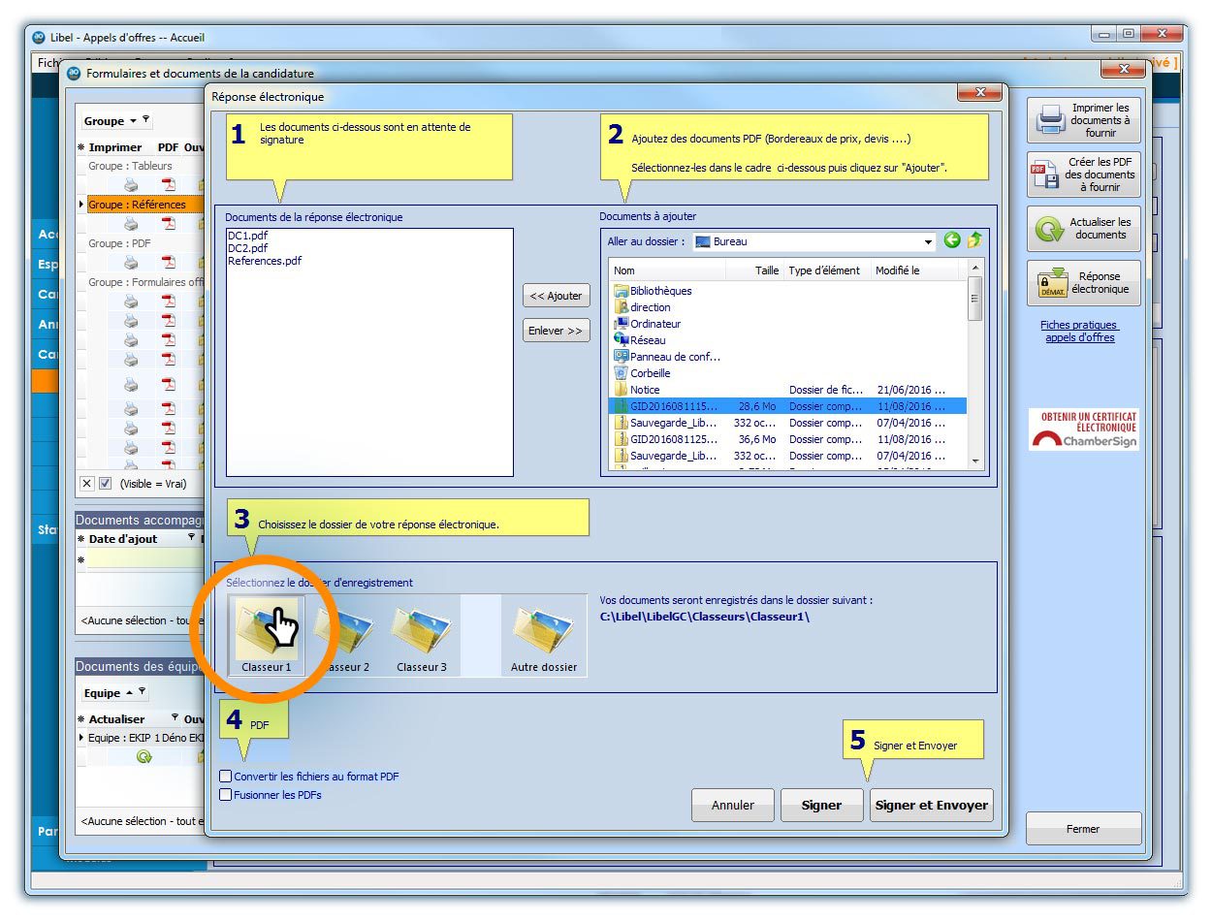This screenshot has width=1212, height=921.
Task: Click the Groupe : Tableurs group row
Action: 141,166
